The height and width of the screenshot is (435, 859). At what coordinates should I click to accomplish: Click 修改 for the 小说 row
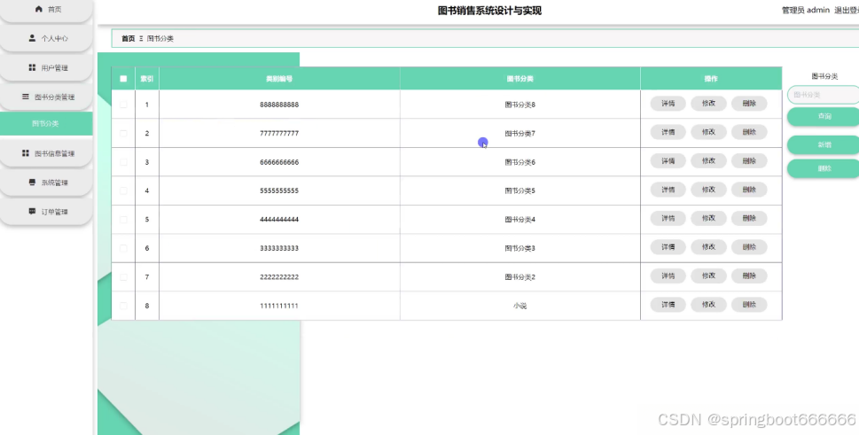pyautogui.click(x=708, y=304)
